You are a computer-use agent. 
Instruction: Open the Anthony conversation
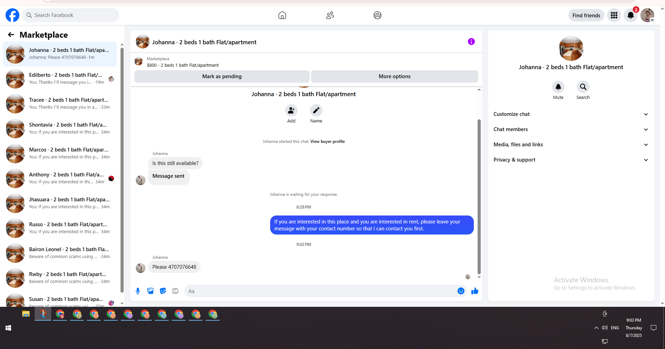[x=60, y=178]
